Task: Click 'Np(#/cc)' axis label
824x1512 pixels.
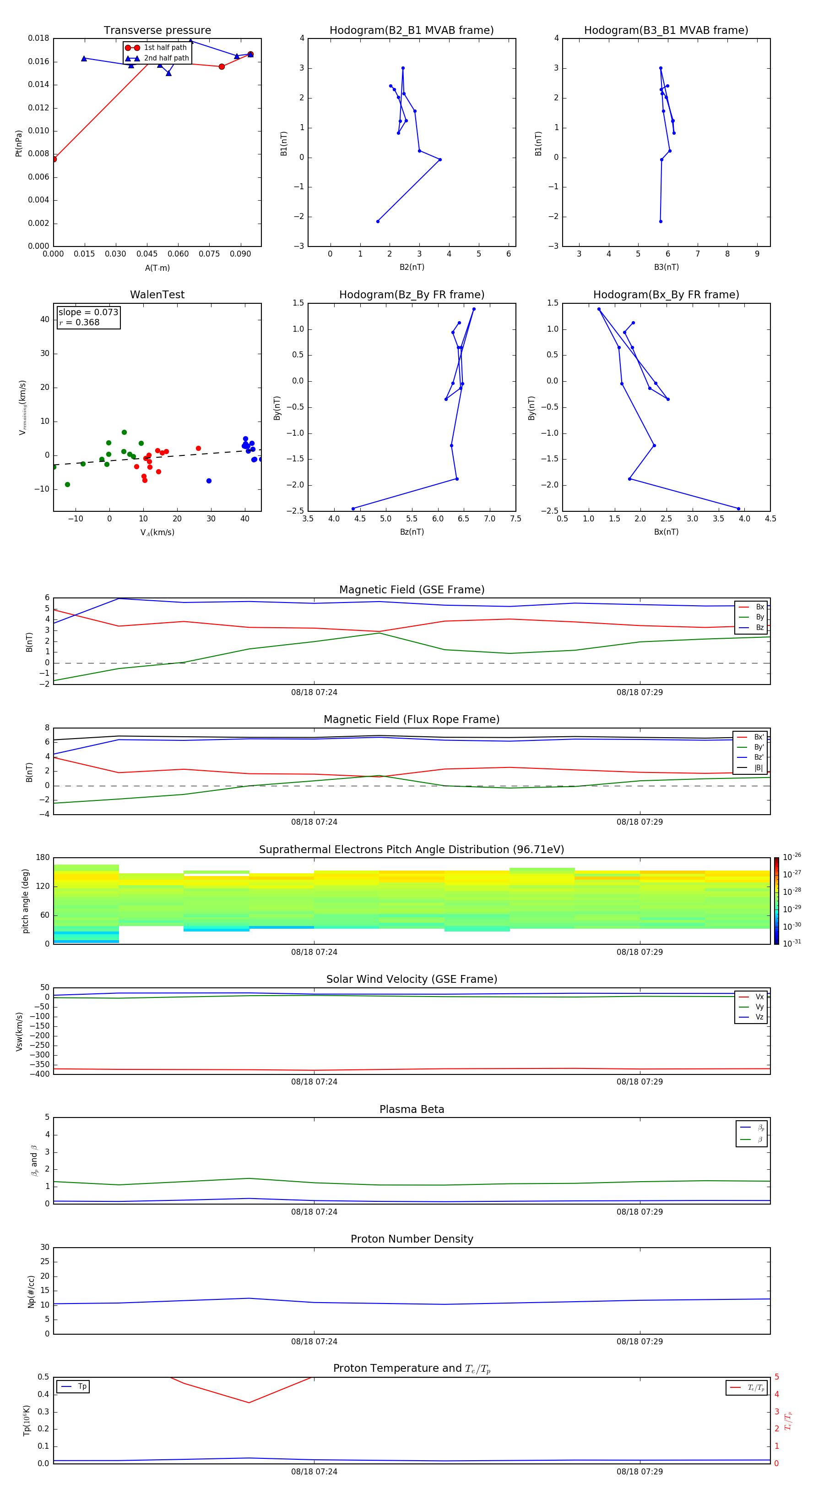Action: pos(31,1291)
